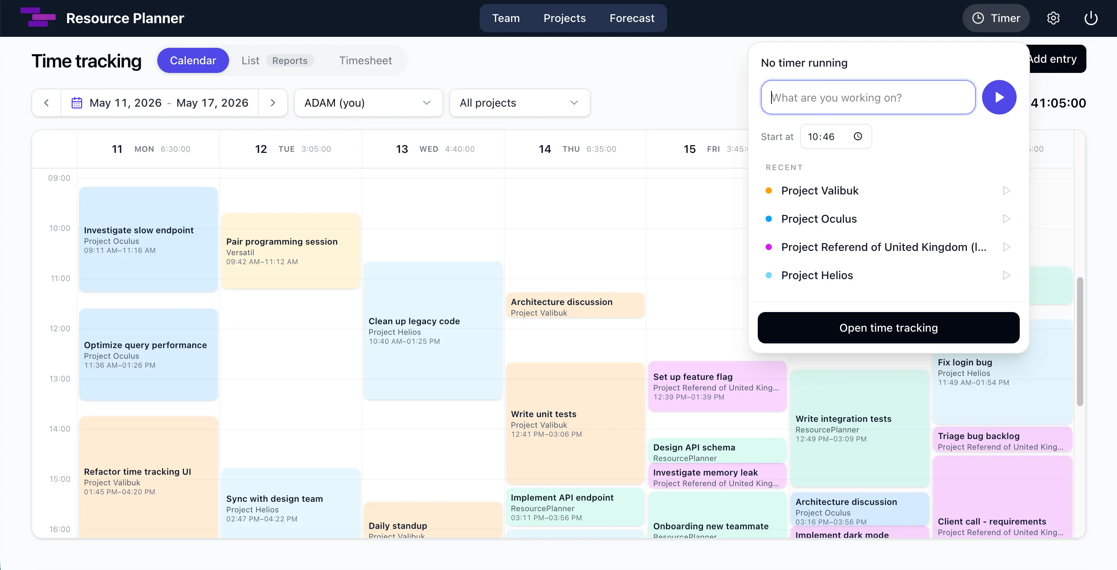This screenshot has height=570, width=1117.
Task: Open the Reports view
Action: click(x=290, y=60)
